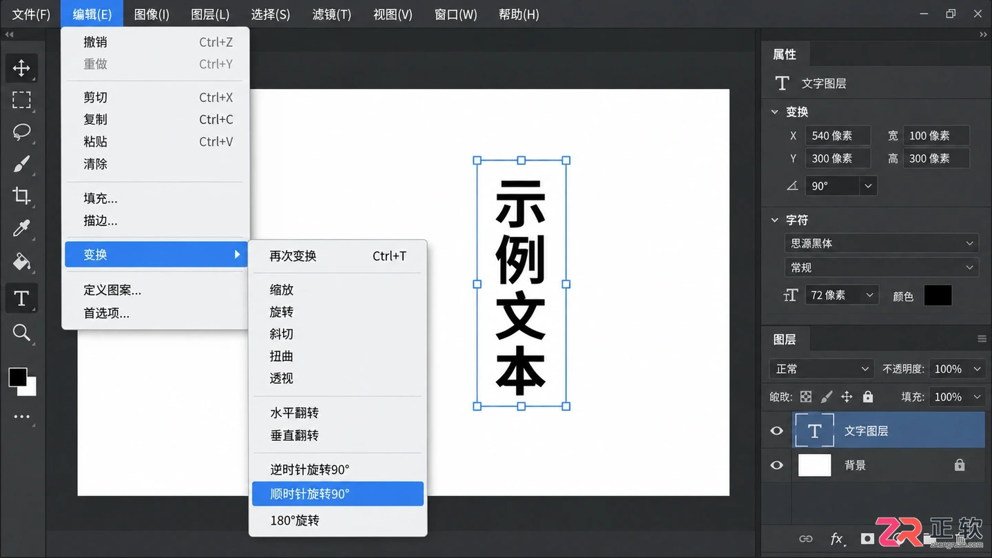Select the Paint Bucket tool
The image size is (992, 558).
point(21,262)
